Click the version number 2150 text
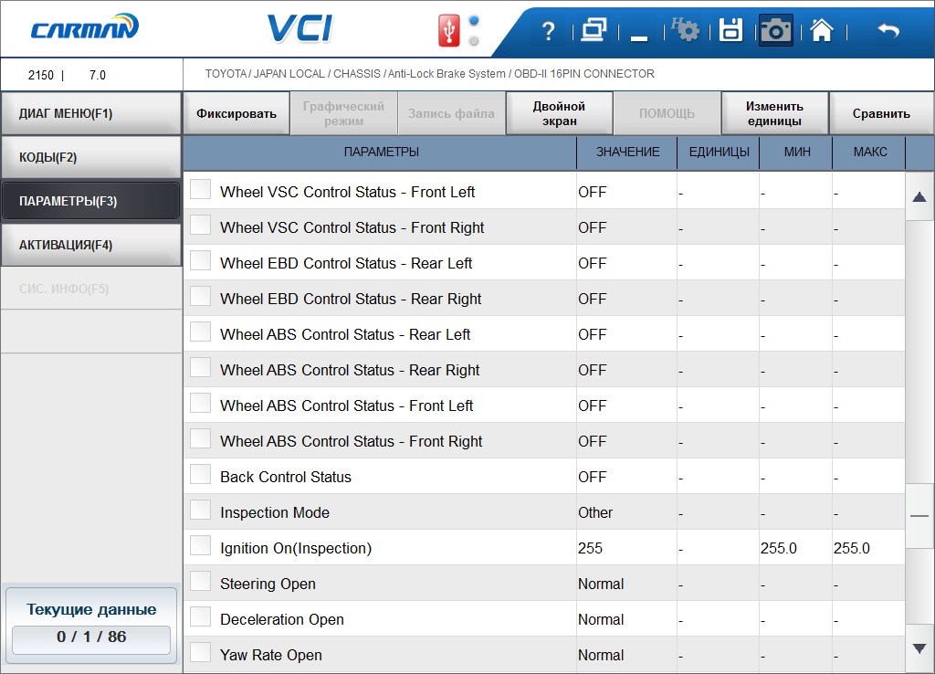The height and width of the screenshot is (674, 935). [40, 75]
